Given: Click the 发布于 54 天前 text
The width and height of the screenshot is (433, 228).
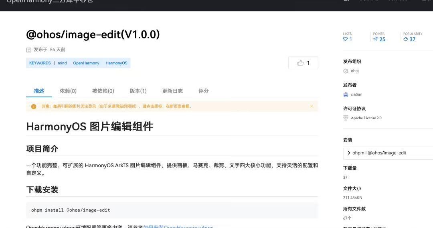Looking at the screenshot, I should click(x=49, y=50).
